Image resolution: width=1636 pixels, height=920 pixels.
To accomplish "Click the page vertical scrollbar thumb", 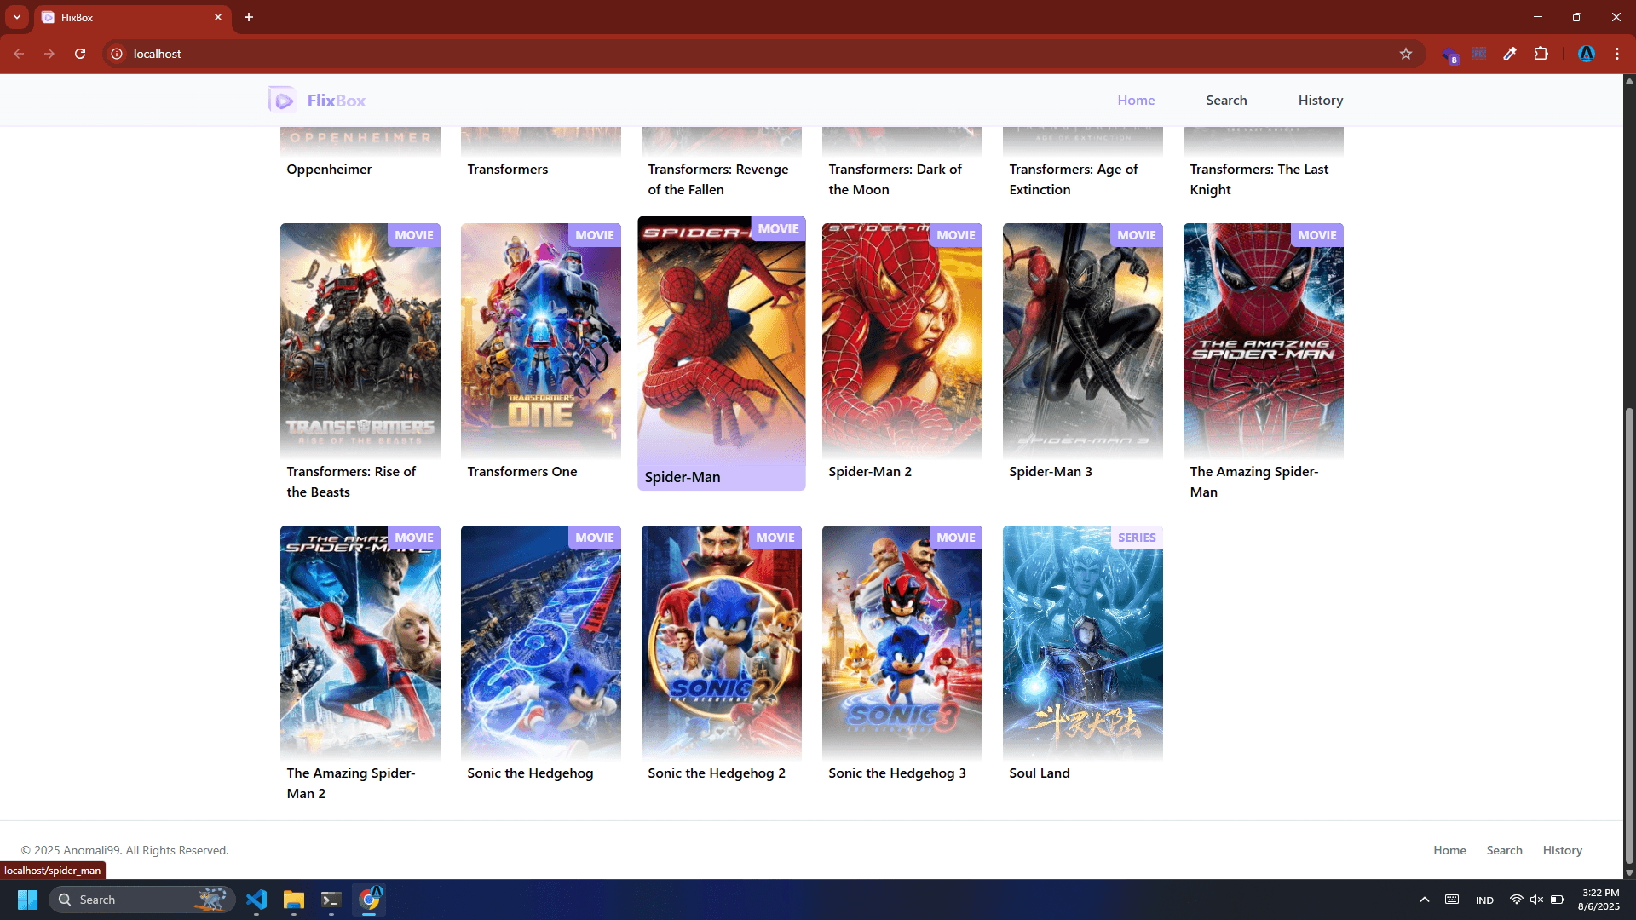I will tap(1629, 635).
